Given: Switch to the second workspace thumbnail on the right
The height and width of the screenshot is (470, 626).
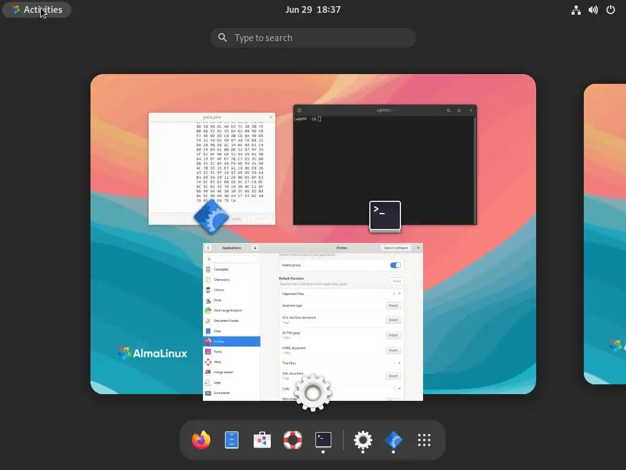Looking at the screenshot, I should [605, 234].
